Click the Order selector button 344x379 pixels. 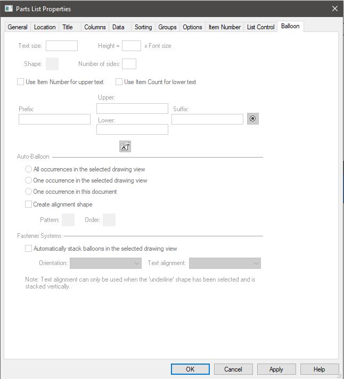[109, 219]
